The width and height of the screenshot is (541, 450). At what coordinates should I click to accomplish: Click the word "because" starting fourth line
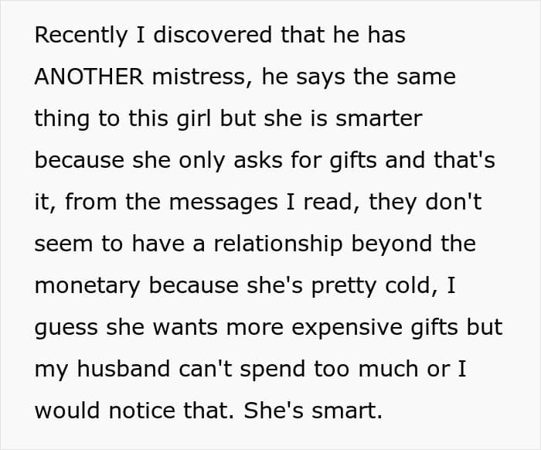click(80, 161)
